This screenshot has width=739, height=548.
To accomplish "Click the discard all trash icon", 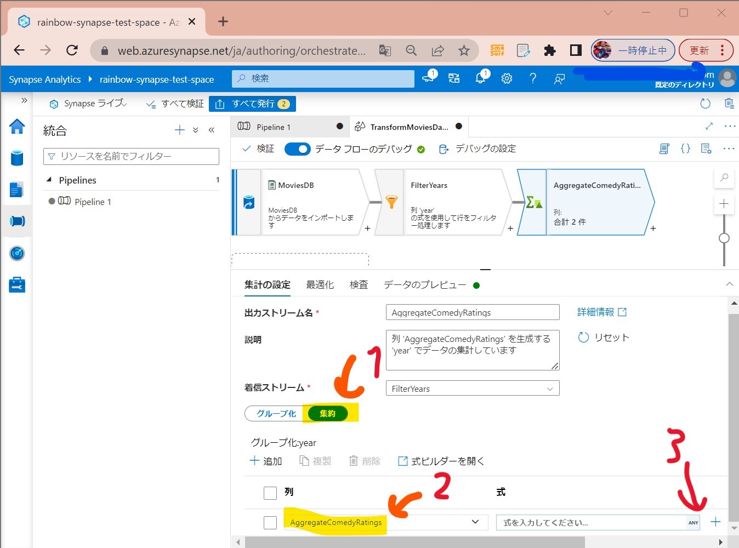I will click(x=729, y=104).
